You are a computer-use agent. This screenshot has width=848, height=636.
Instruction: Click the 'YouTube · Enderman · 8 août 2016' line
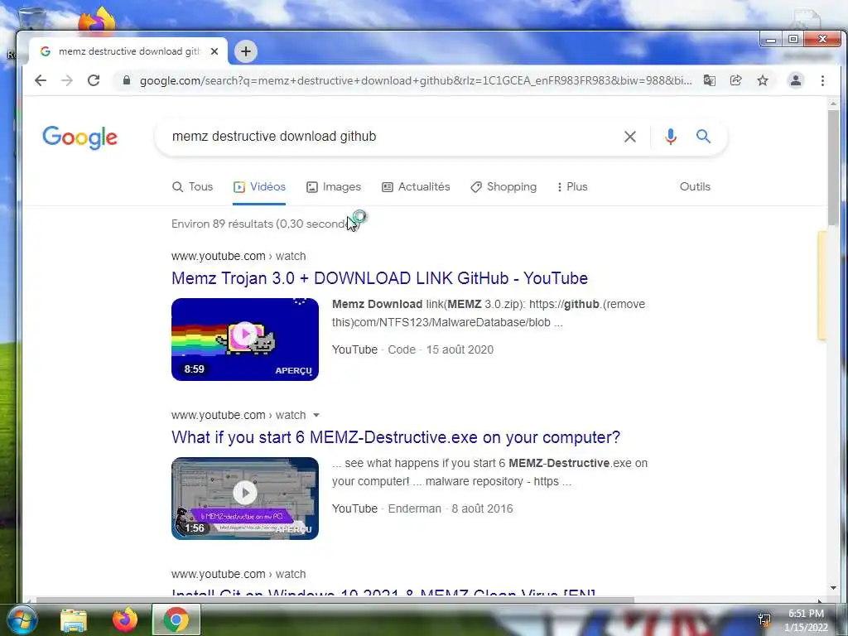(422, 508)
